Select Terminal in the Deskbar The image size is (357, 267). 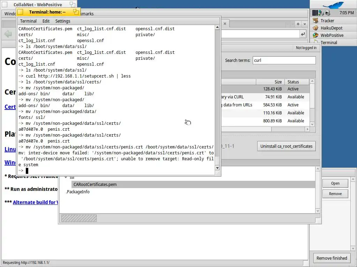(x=334, y=42)
